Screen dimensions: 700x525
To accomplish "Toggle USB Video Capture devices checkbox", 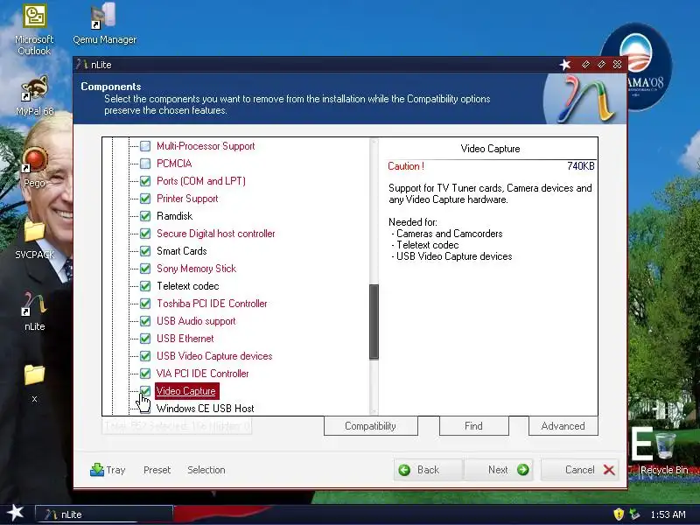I will coord(145,356).
